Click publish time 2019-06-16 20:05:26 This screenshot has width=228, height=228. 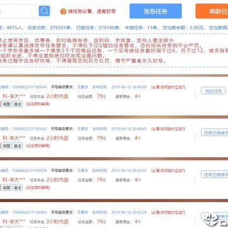click(x=129, y=212)
